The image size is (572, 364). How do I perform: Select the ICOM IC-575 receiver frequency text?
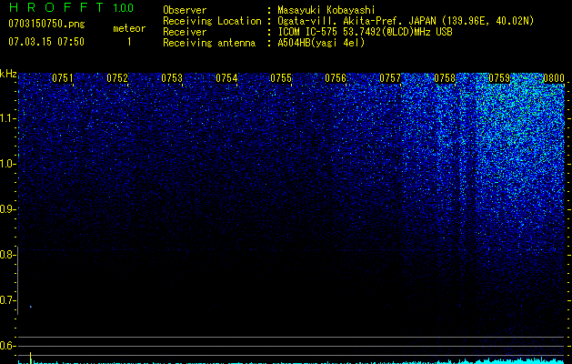pos(366,32)
